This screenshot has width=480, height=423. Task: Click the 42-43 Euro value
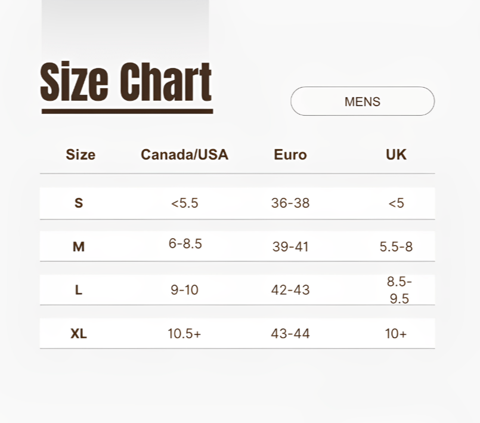tap(290, 290)
